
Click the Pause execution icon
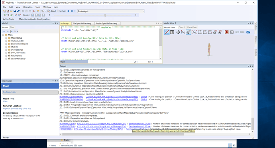click(72, 11)
